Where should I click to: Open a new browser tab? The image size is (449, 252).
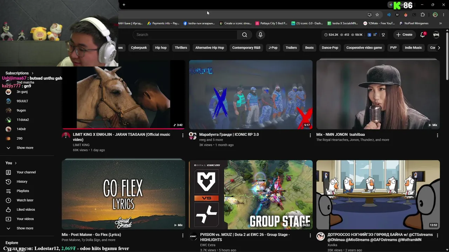pos(124,5)
